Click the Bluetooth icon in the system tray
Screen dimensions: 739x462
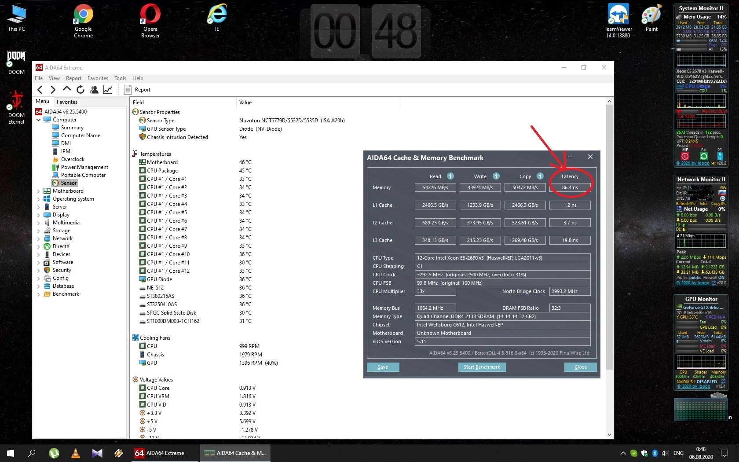click(x=655, y=453)
